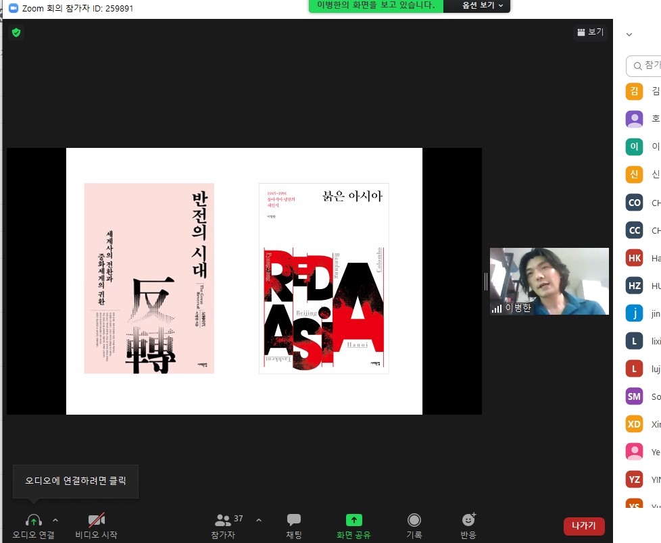This screenshot has height=543, width=661.
Task: Open the chat bubble icon
Action: pyautogui.click(x=294, y=520)
